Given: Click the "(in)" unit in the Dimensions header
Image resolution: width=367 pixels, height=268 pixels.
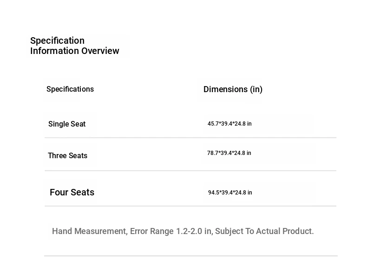Looking at the screenshot, I should (256, 89).
